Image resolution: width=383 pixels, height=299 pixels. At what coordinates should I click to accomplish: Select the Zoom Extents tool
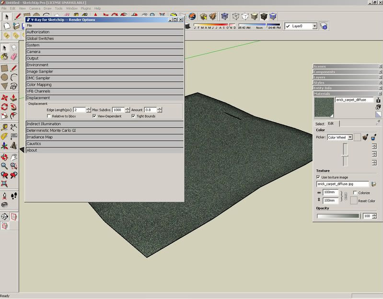point(4,184)
